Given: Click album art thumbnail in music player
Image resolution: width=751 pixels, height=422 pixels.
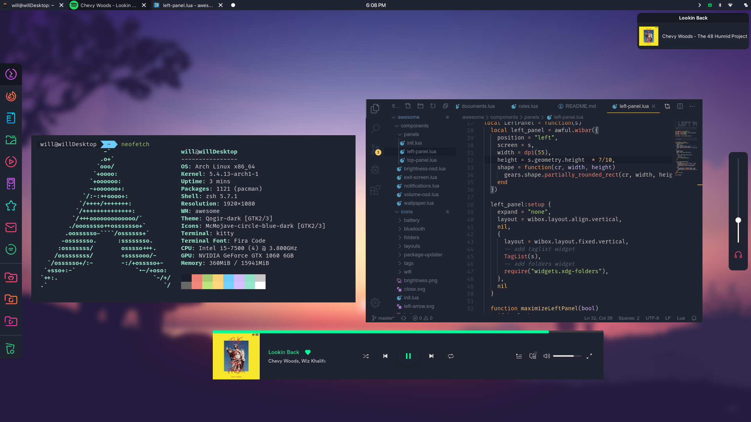Looking at the screenshot, I should (x=236, y=356).
